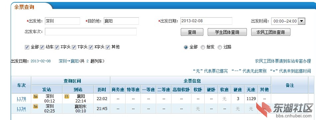Screen dimensions: 316x120
Task: Click the 历时 column header
Action: click(x=102, y=90)
